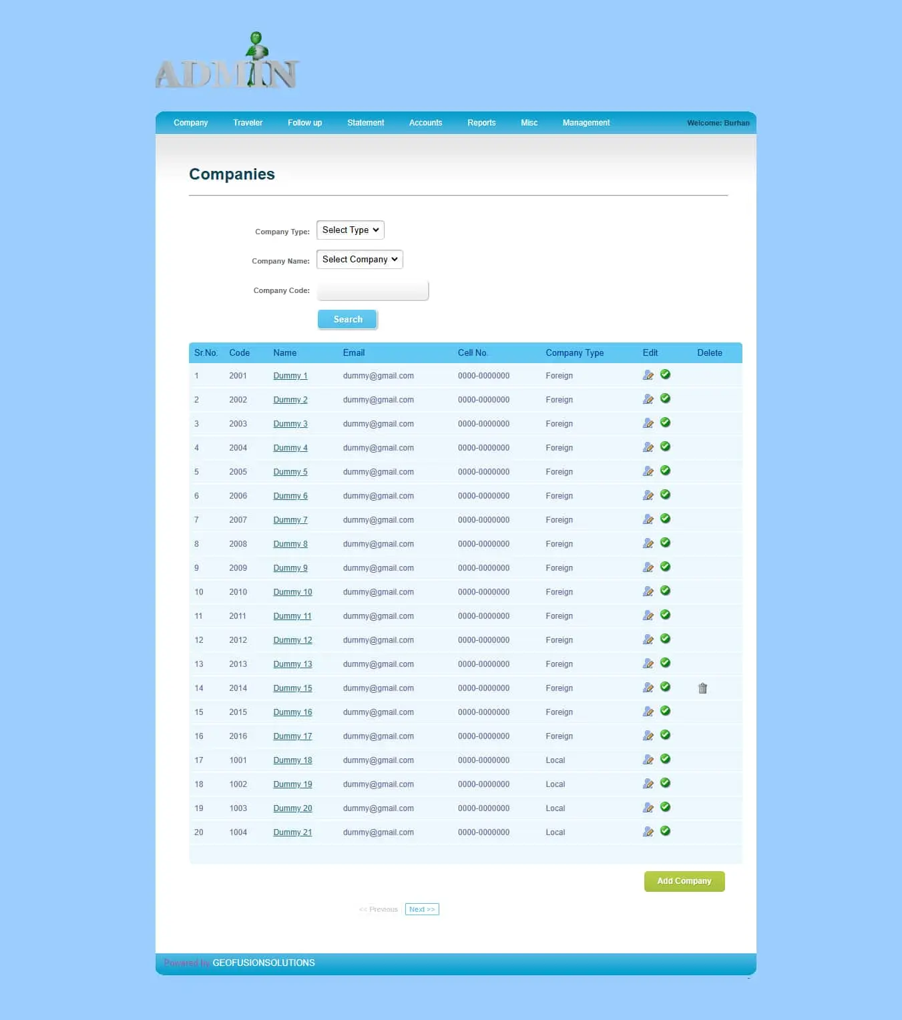Image resolution: width=902 pixels, height=1020 pixels.
Task: Toggle green status check for Dummy 3
Action: coord(665,423)
